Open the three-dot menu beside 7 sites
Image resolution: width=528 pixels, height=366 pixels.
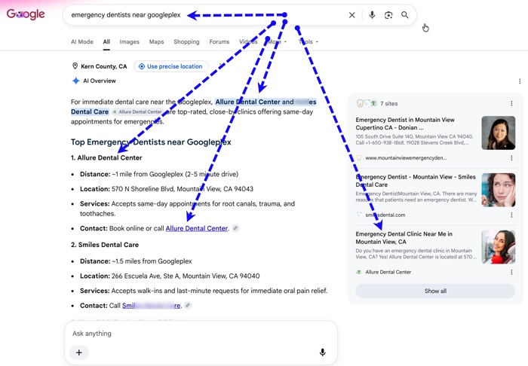coord(511,103)
